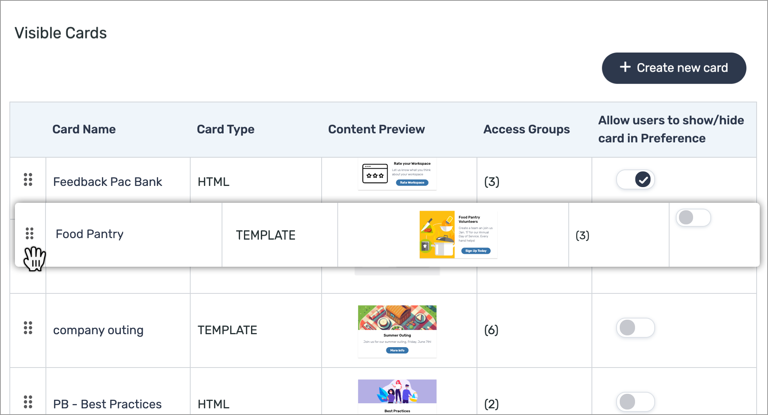Grab the drag handle for Food Pantry
768x415 pixels.
pos(29,233)
